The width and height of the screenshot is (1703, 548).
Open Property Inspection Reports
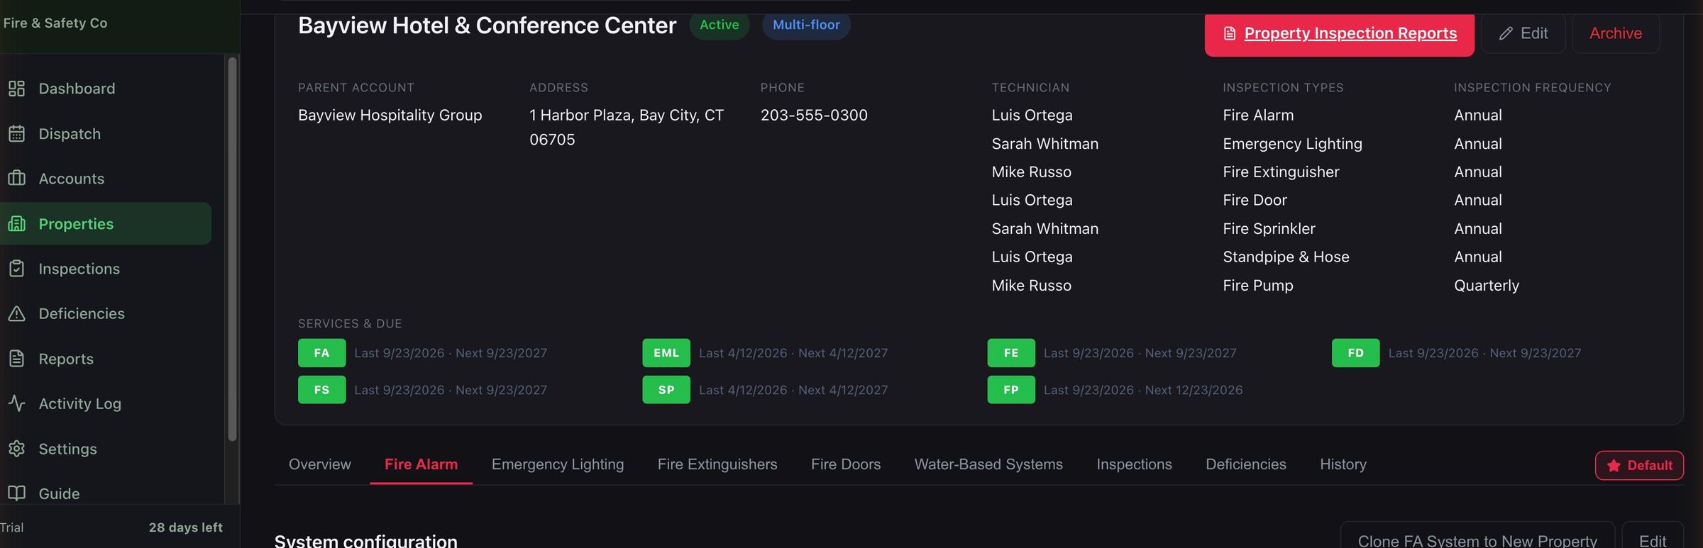[1339, 33]
